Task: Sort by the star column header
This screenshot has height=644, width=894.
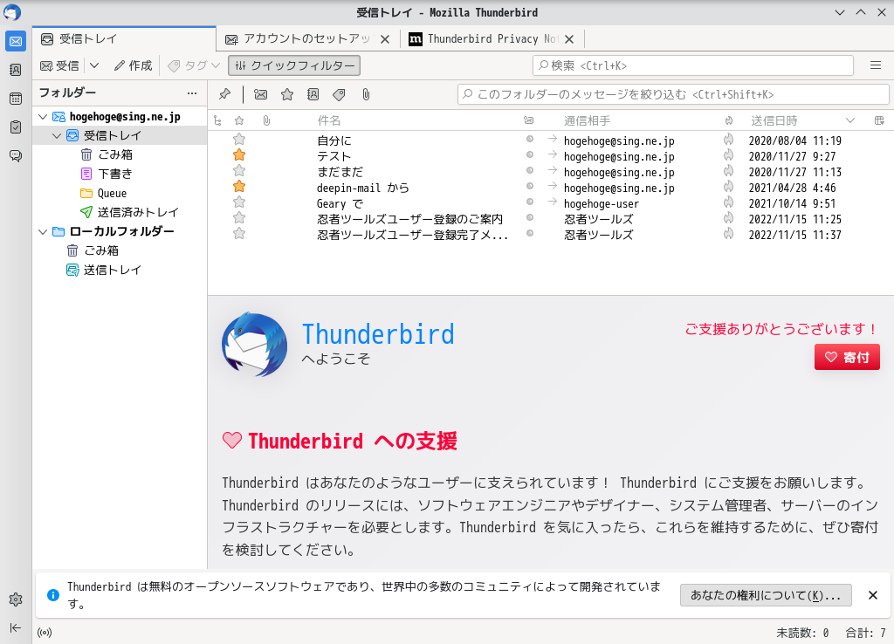Action: click(239, 120)
